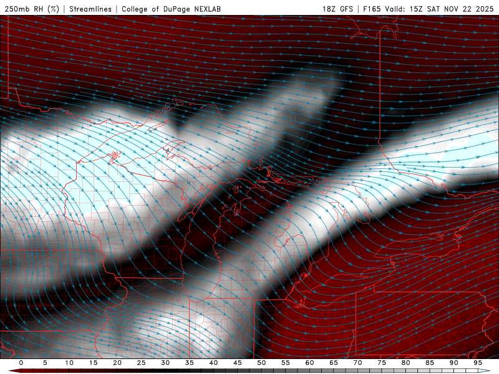Image resolution: width=499 pixels, height=374 pixels.
Task: Click the "50" value on the color scale
Action: pos(261,363)
